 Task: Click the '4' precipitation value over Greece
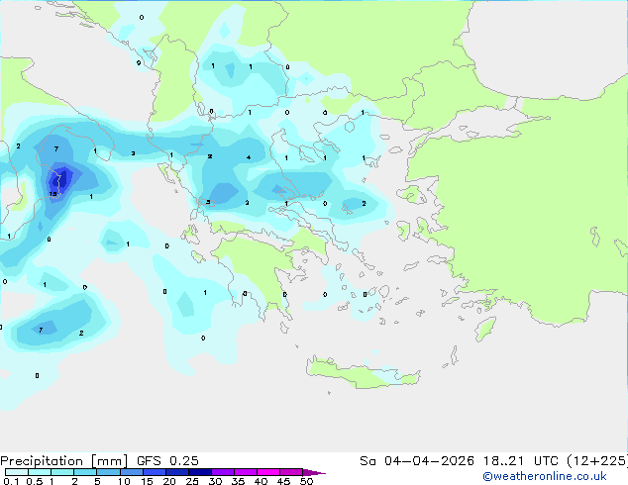(x=249, y=157)
